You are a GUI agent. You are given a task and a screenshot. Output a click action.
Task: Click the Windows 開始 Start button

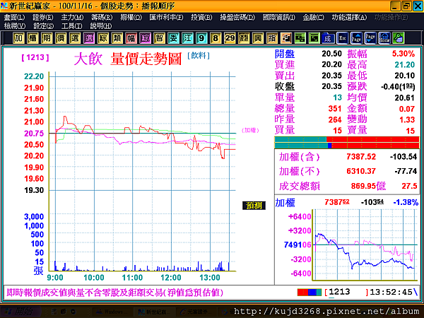tap(20, 312)
